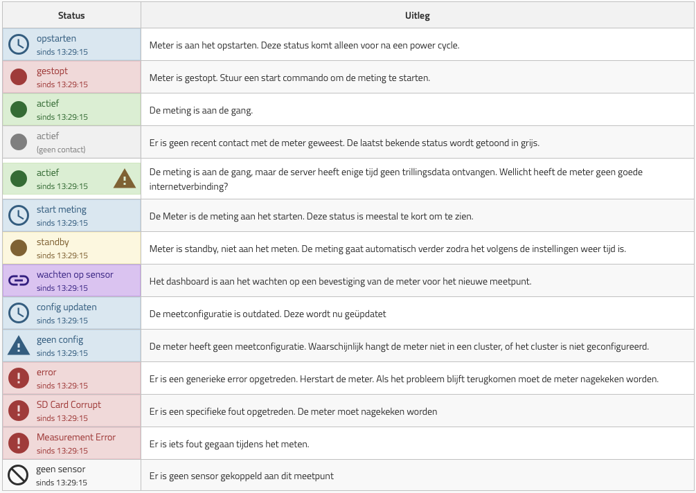Select the 'wachten op sensor' status text
Screen dimensions: 696x493
(x=75, y=275)
